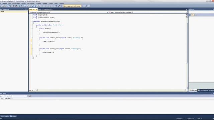Open the editor zoom percentage dropdown
Image resolution: width=214 pixels, height=120 pixels.
[35, 90]
